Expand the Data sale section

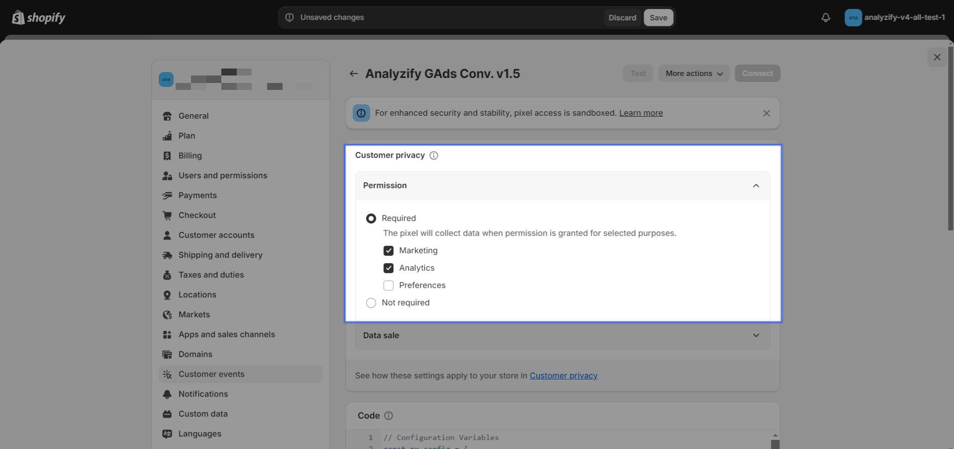click(x=563, y=335)
